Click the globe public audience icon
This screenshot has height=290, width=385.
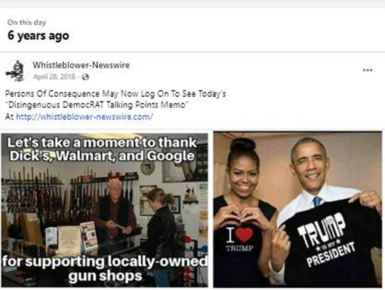pos(85,77)
